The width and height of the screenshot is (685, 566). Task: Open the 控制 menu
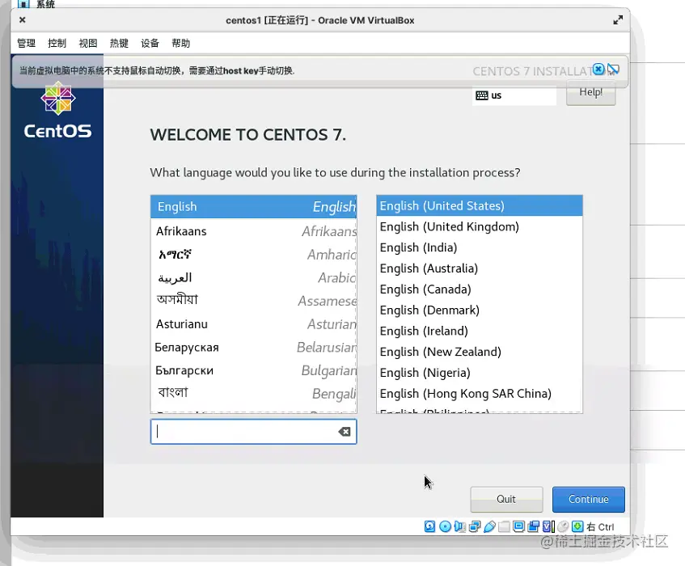[57, 43]
